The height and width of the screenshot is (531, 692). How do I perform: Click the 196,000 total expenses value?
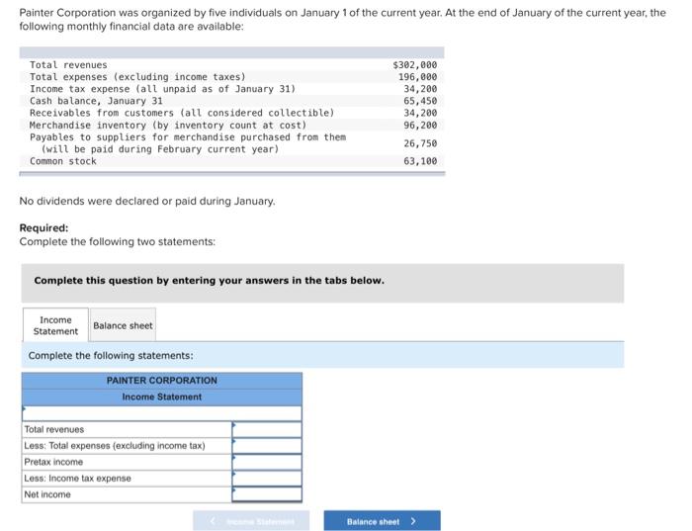417,77
